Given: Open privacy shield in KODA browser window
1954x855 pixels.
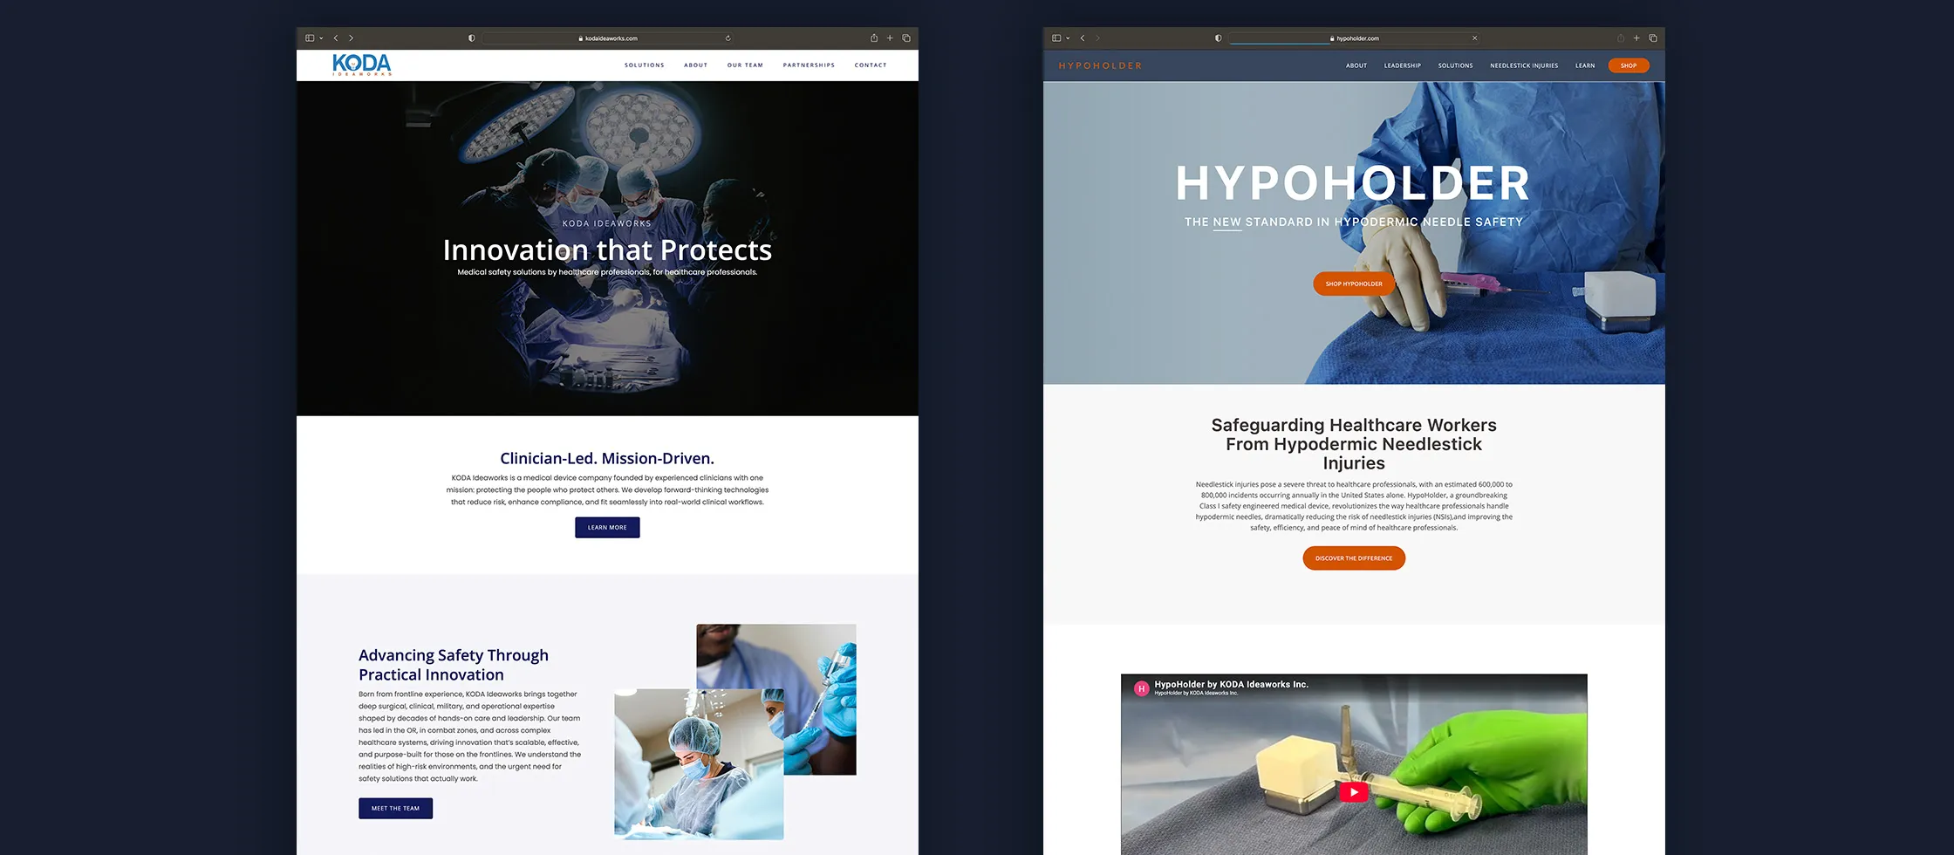Looking at the screenshot, I should coord(472,38).
